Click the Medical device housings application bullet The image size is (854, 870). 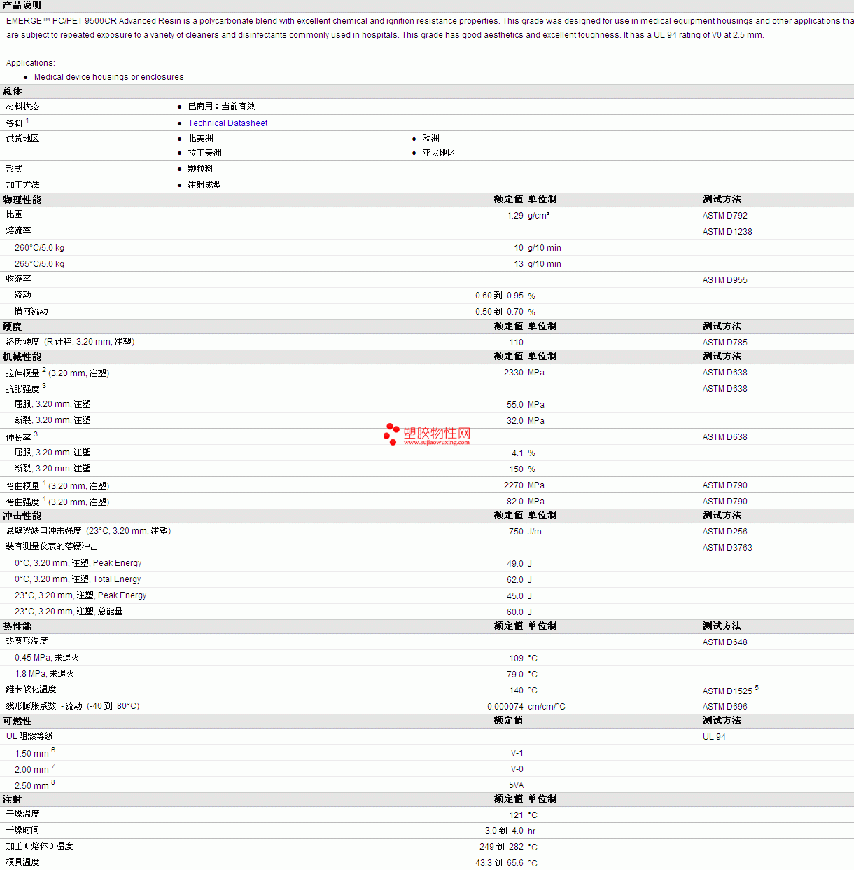click(x=108, y=77)
